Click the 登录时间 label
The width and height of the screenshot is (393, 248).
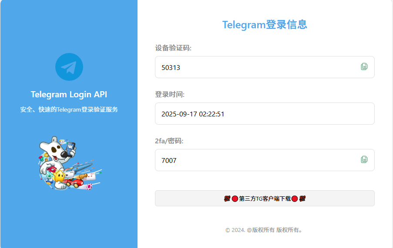point(170,94)
